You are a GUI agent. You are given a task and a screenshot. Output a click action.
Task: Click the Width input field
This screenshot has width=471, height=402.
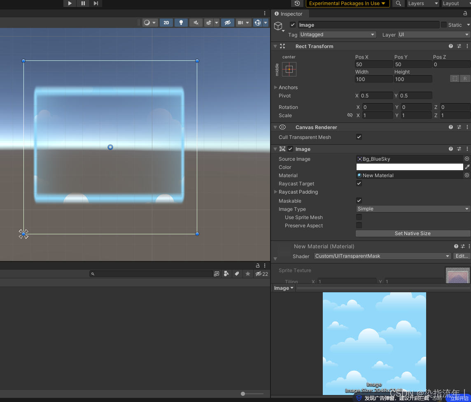click(374, 79)
